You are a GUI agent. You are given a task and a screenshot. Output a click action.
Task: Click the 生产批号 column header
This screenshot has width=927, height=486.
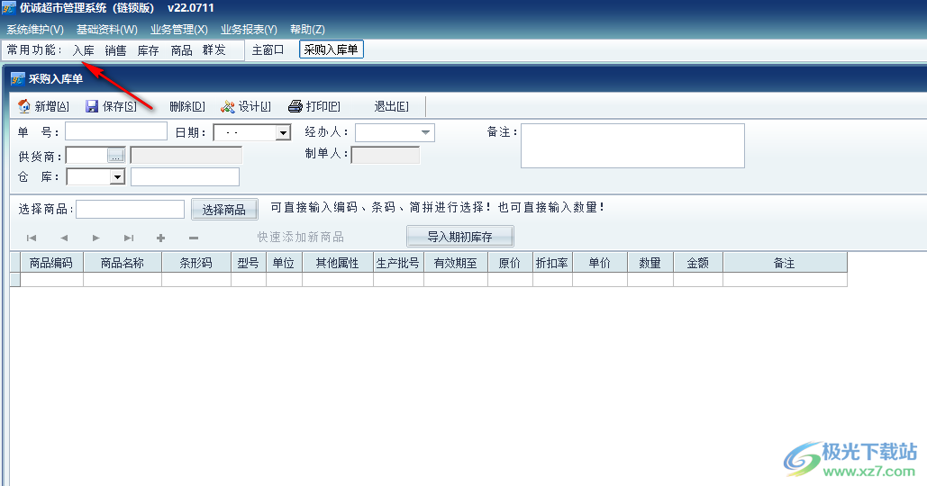tap(398, 263)
